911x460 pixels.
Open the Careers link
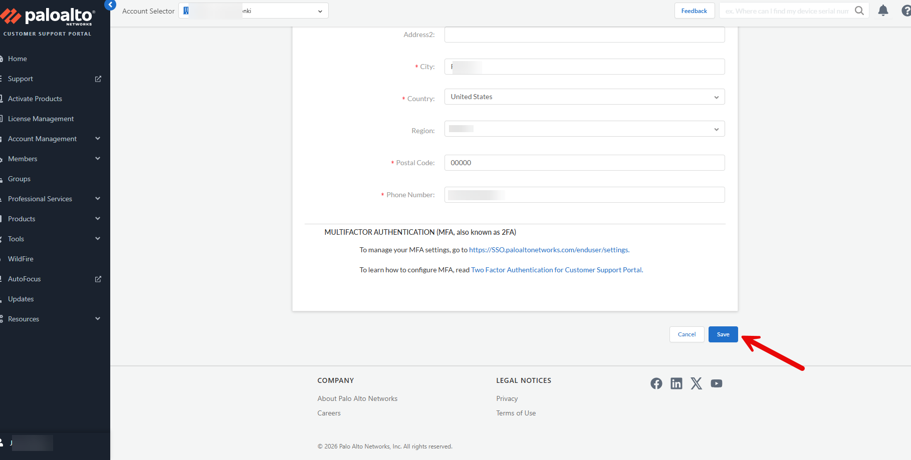(x=329, y=413)
